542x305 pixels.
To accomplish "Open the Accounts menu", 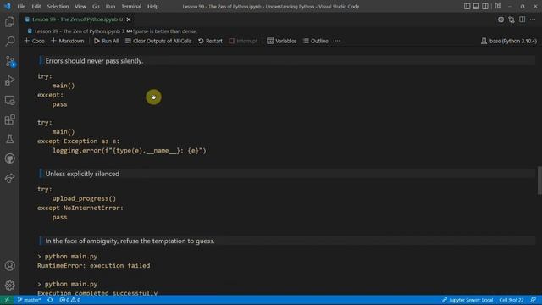I will (x=9, y=265).
